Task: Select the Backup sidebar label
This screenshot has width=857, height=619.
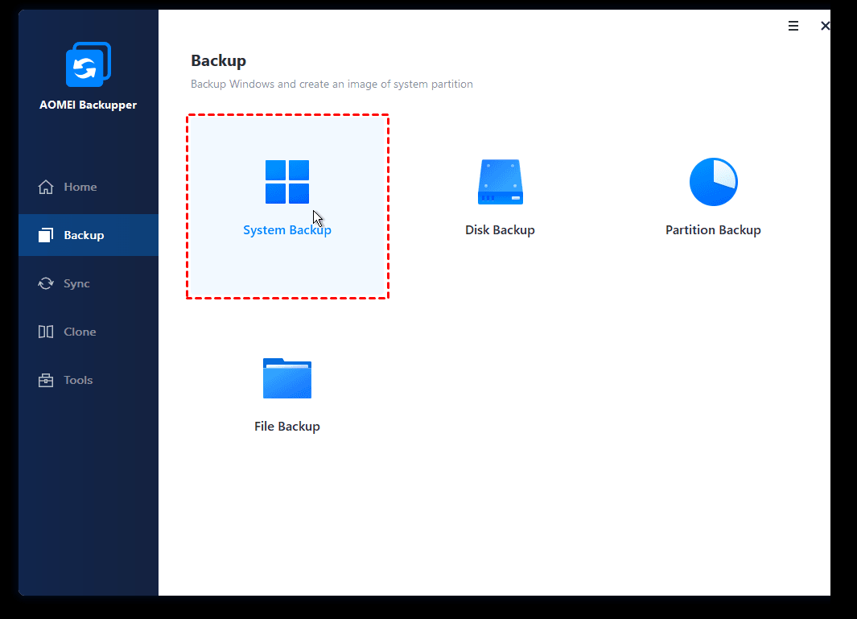Action: [x=84, y=235]
